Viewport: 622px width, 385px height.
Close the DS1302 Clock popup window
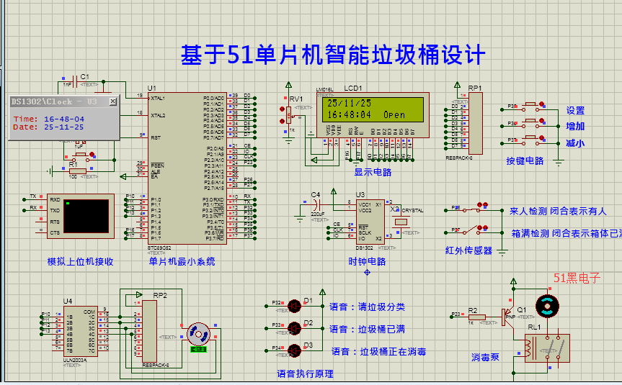point(112,101)
